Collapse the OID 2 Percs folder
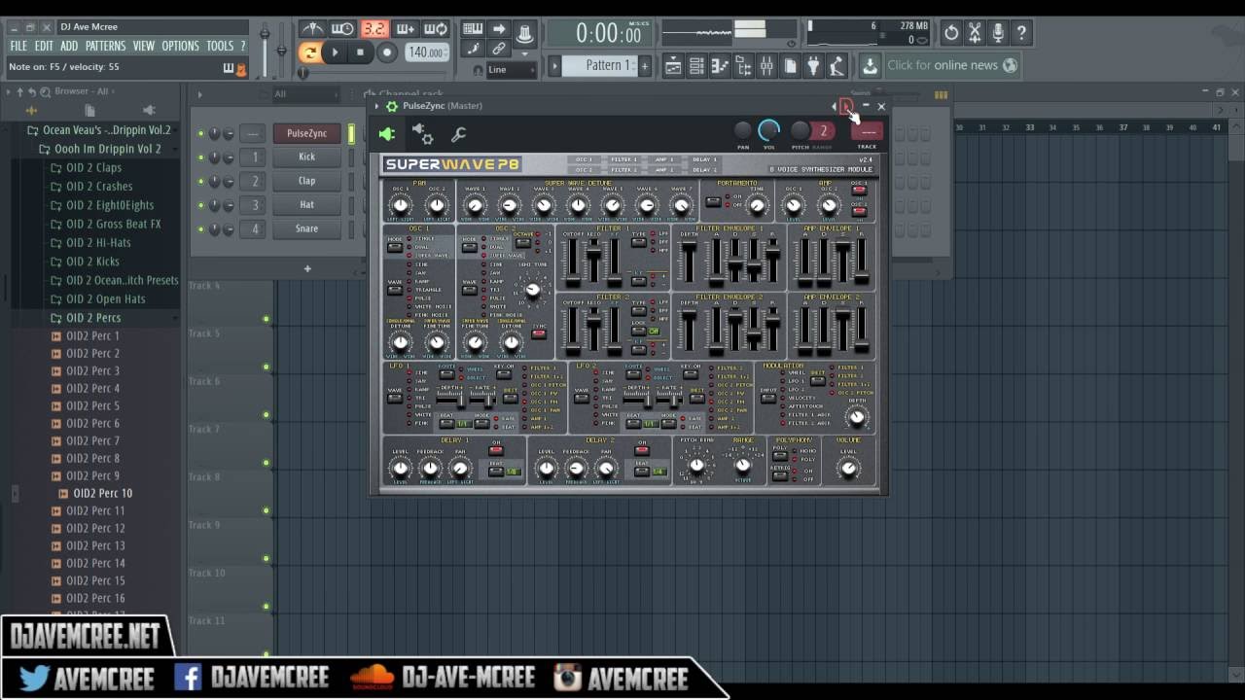 [93, 318]
